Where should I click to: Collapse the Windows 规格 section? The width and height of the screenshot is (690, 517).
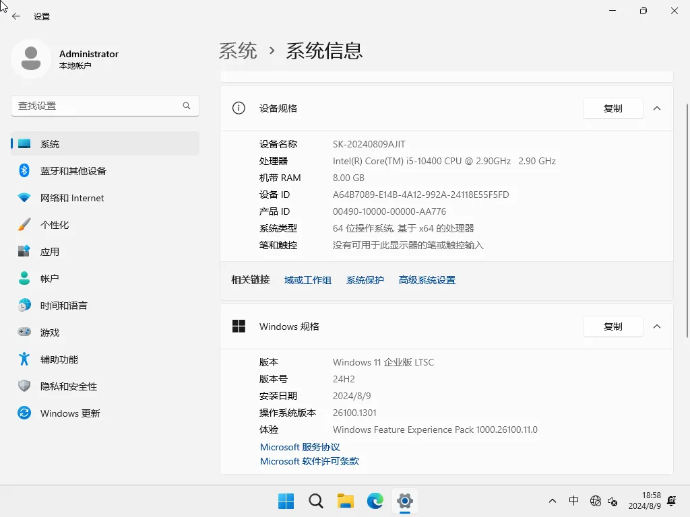click(x=657, y=326)
